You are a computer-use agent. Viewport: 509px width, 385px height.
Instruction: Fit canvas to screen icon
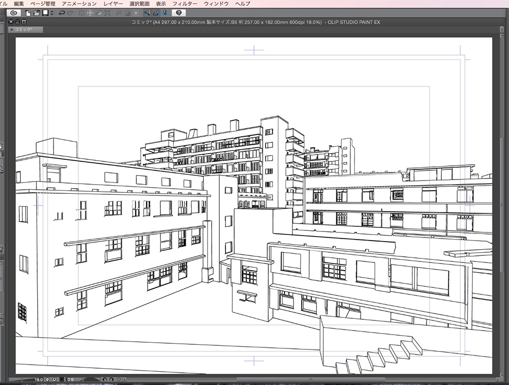pyautogui.click(x=62, y=379)
